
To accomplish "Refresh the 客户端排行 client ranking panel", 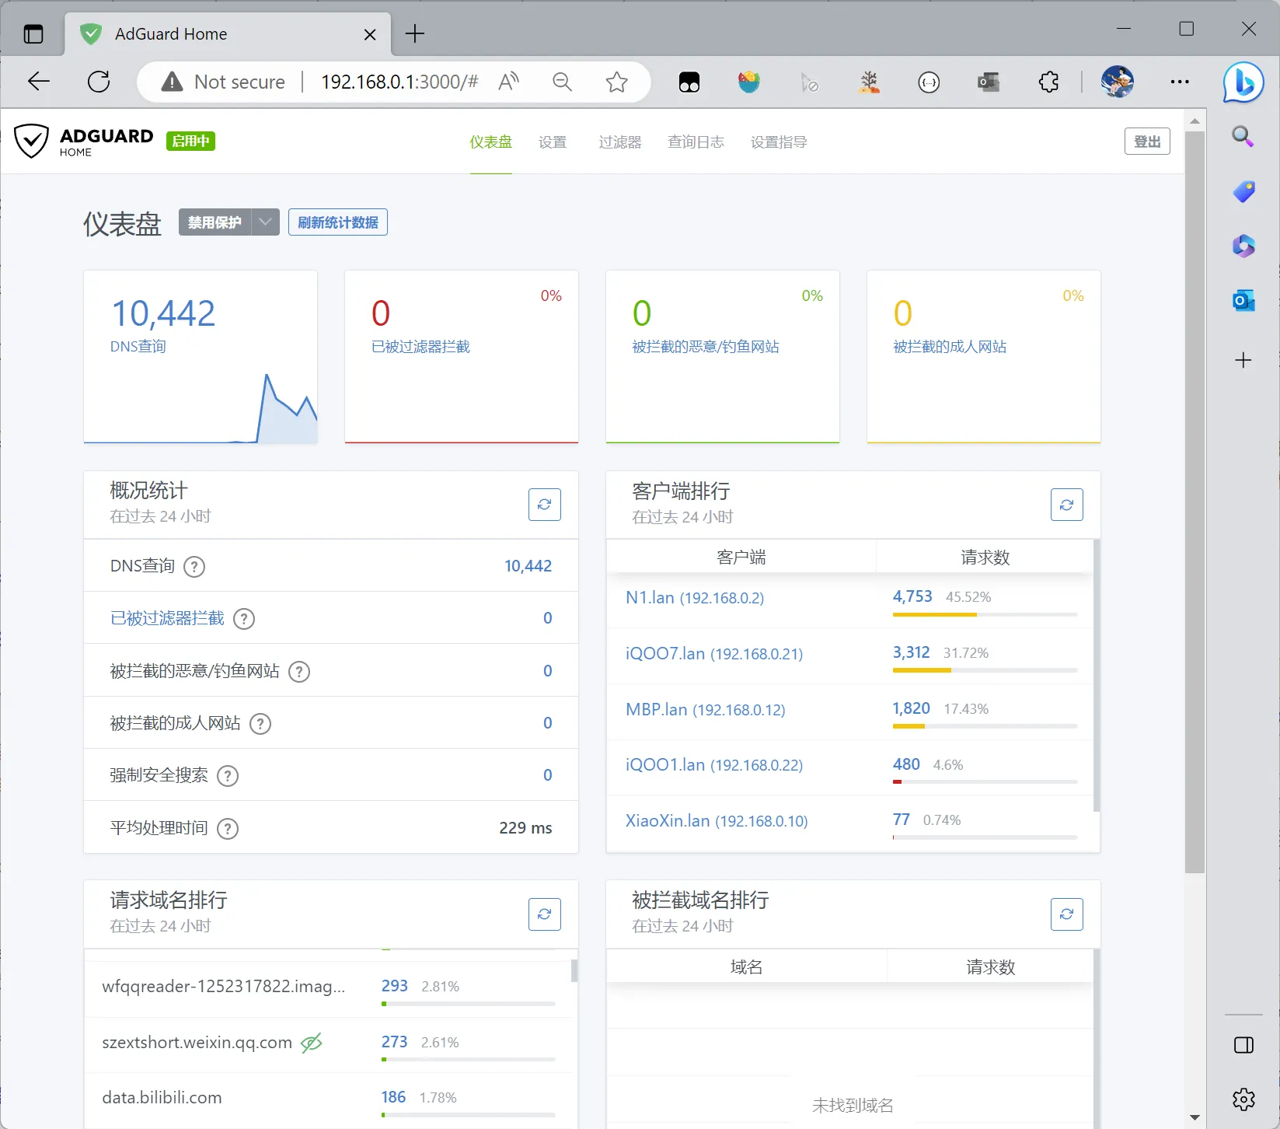I will pos(1066,505).
